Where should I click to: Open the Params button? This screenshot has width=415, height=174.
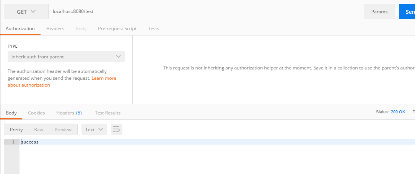[379, 11]
